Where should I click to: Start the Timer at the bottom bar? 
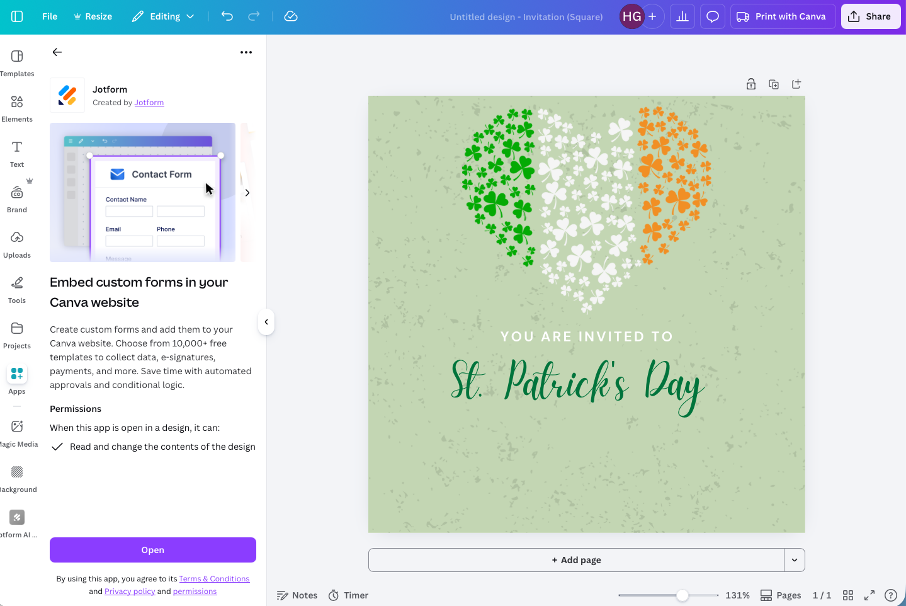[348, 595]
